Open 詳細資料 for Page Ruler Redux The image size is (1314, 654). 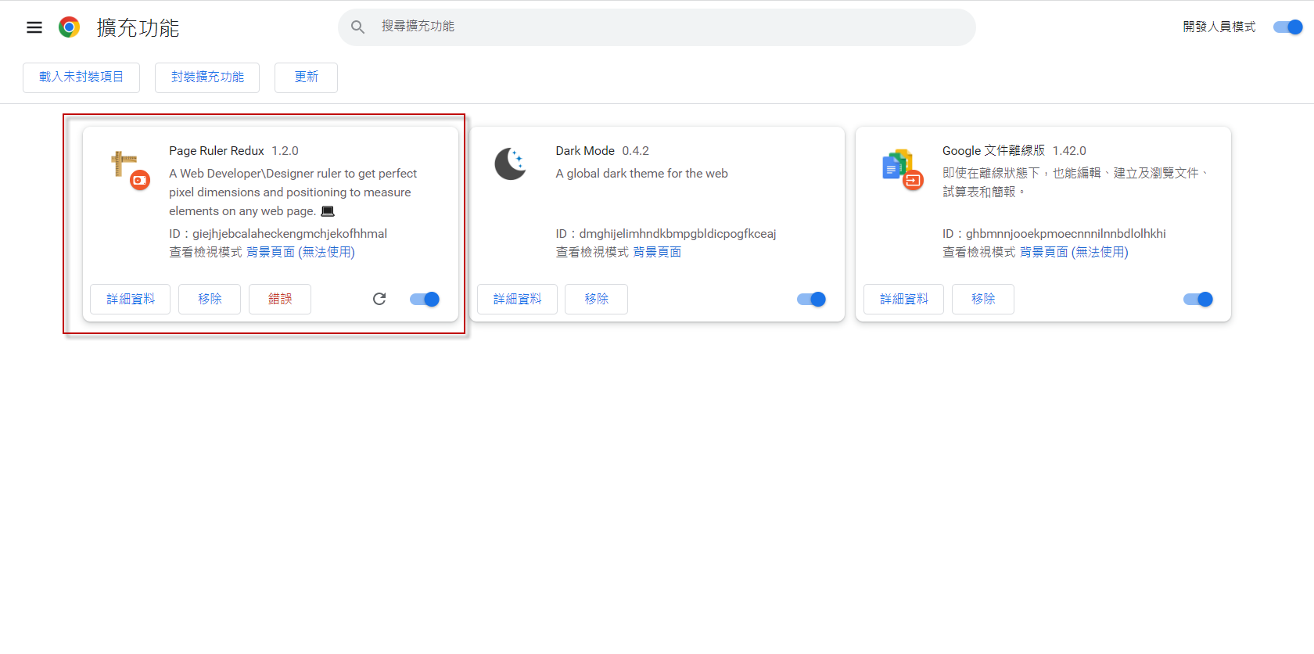[x=131, y=299]
